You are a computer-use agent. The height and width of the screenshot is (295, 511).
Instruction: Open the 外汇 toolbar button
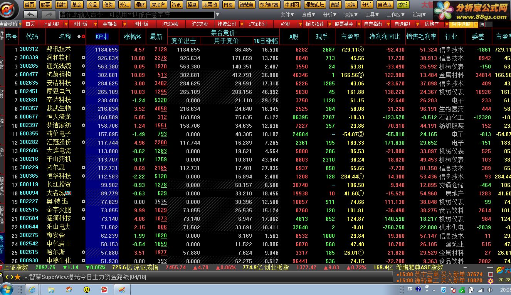click(x=124, y=5)
